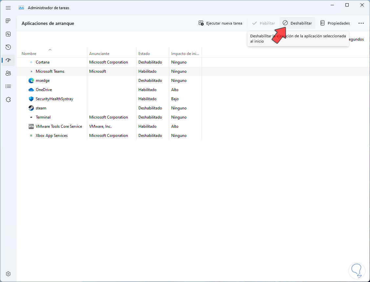Open the Users page in the sidebar

coord(8,73)
